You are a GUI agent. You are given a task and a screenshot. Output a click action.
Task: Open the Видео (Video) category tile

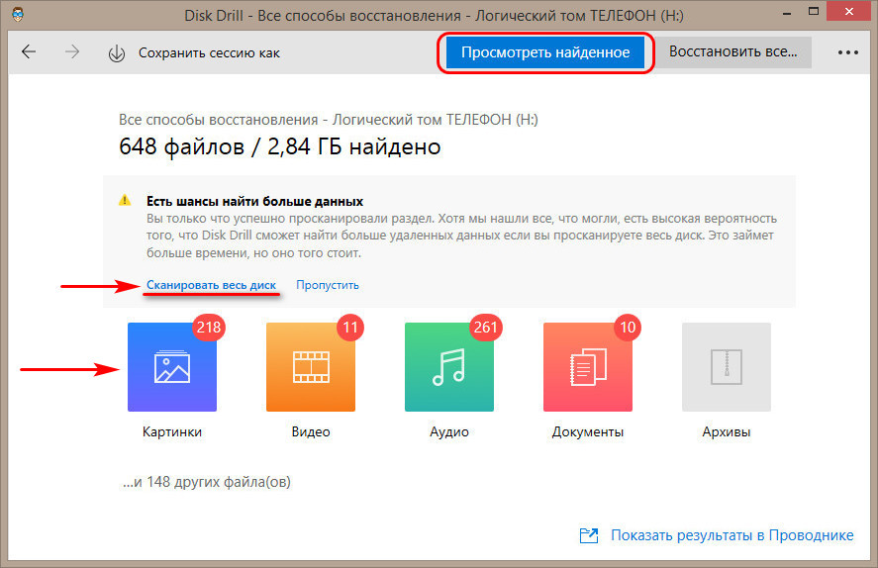(310, 366)
